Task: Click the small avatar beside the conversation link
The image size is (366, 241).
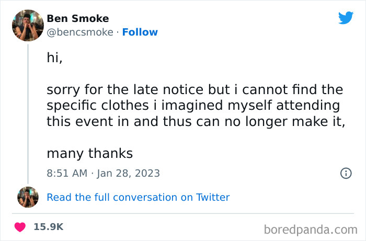Action: click(28, 197)
